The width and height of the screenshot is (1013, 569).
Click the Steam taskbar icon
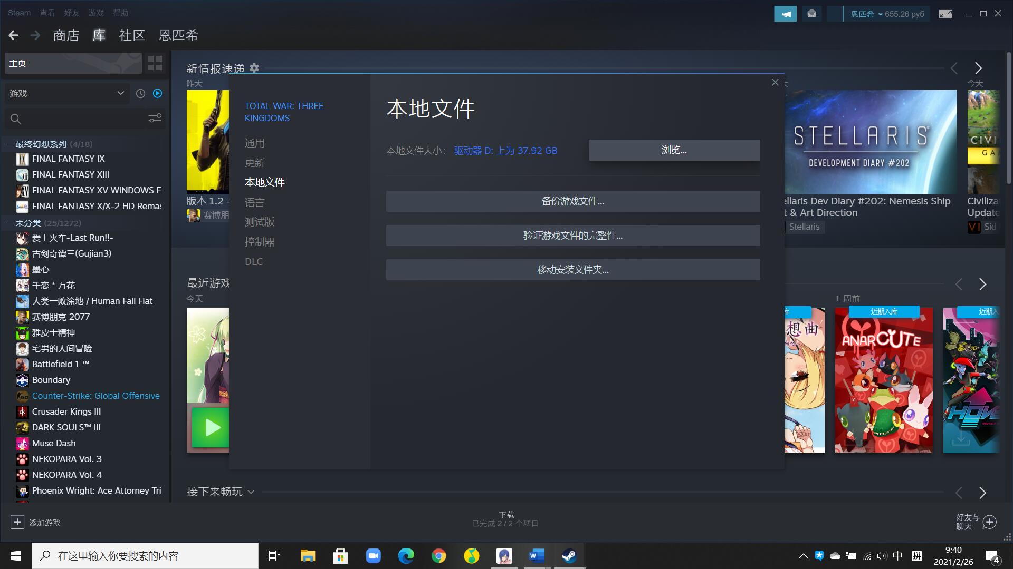pyautogui.click(x=569, y=556)
